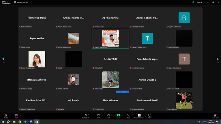The image size is (221, 124).
Task: Expand the Share options arrow
Action: pos(123,115)
